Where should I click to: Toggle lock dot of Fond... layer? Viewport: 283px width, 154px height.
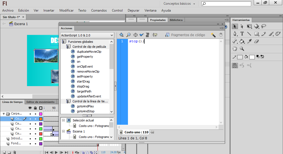point(35,144)
